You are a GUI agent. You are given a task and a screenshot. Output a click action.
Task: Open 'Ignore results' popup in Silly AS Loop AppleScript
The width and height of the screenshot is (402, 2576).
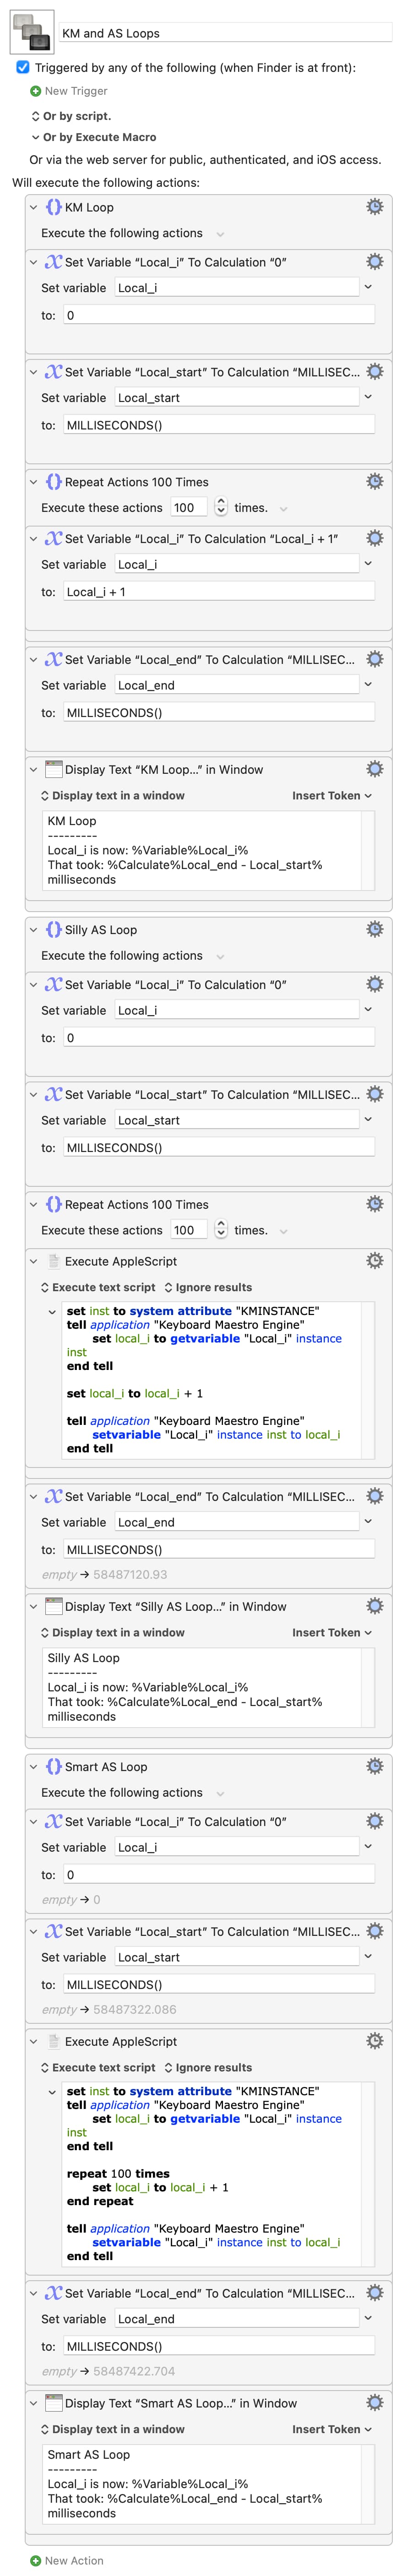208,1287
